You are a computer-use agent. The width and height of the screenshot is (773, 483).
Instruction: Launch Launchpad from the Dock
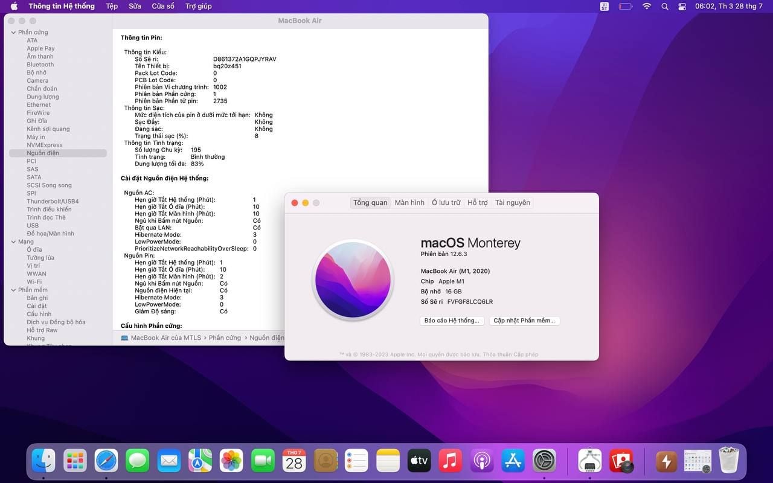pyautogui.click(x=75, y=461)
